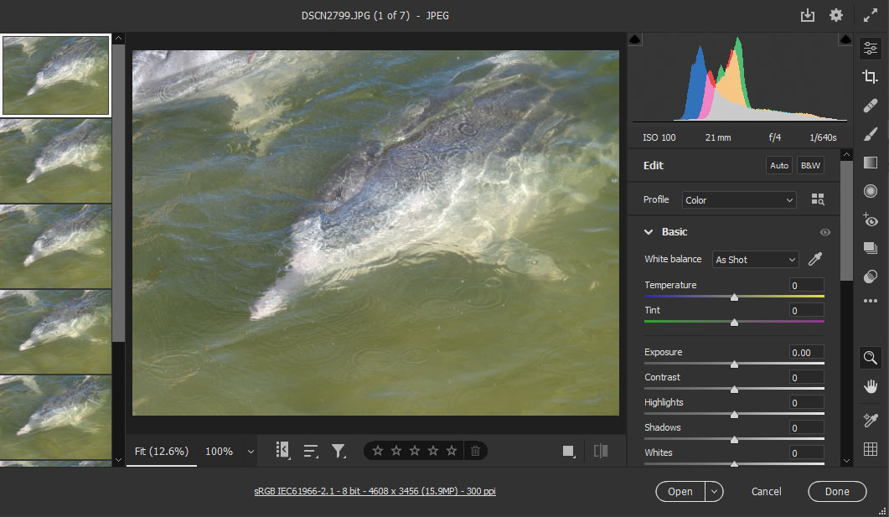The image size is (889, 517).
Task: Toggle the before/after view button
Action: 601,451
